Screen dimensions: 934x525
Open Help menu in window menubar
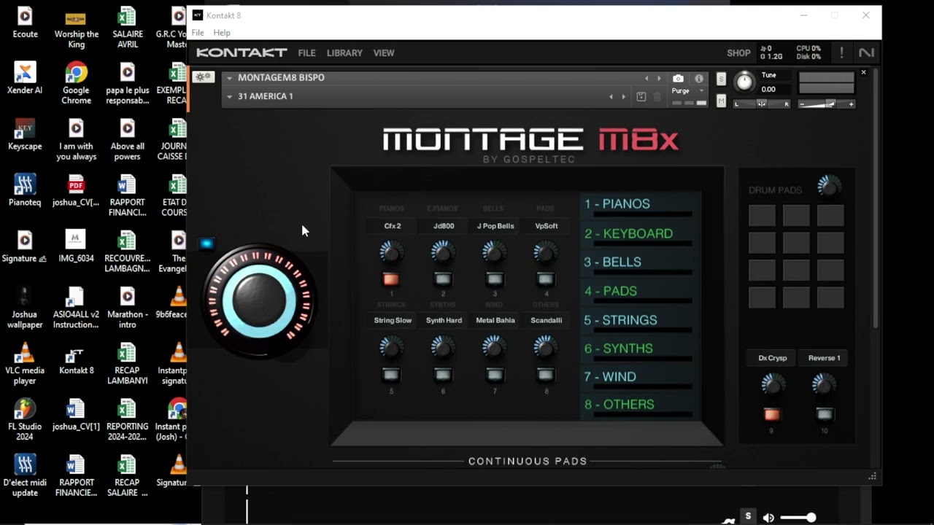point(222,33)
